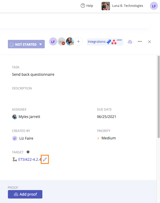Close the task panel with X
The width and height of the screenshot is (160, 203).
149,42
